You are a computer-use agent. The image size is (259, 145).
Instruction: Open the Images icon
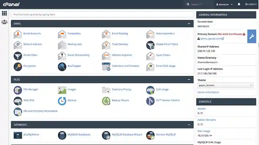pyautogui.click(x=62, y=90)
